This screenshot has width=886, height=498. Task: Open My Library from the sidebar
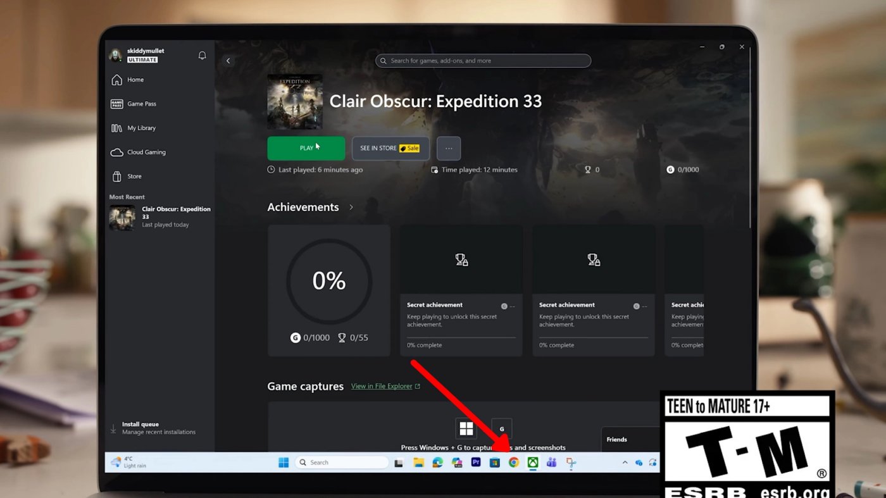[x=140, y=128]
